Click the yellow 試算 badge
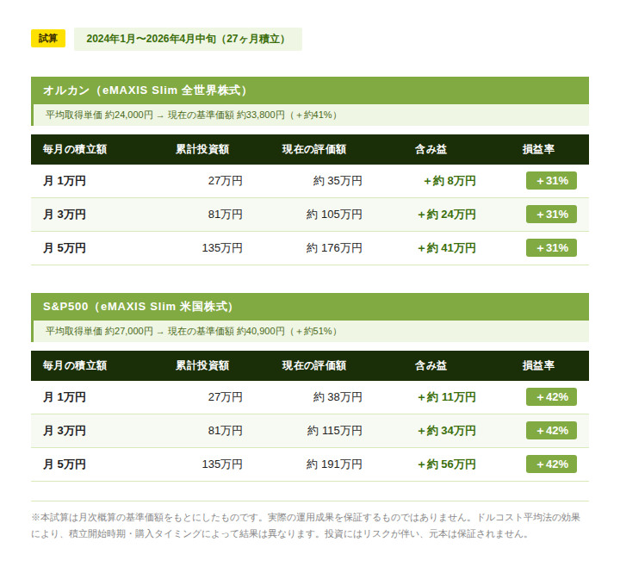The height and width of the screenshot is (573, 620). 48,39
